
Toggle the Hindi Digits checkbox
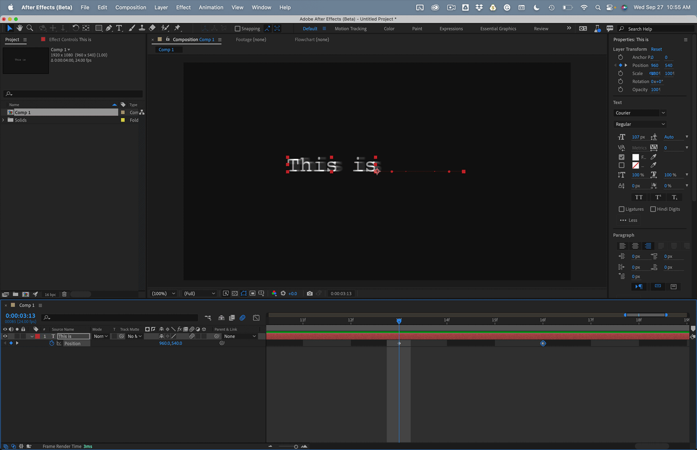click(x=653, y=209)
